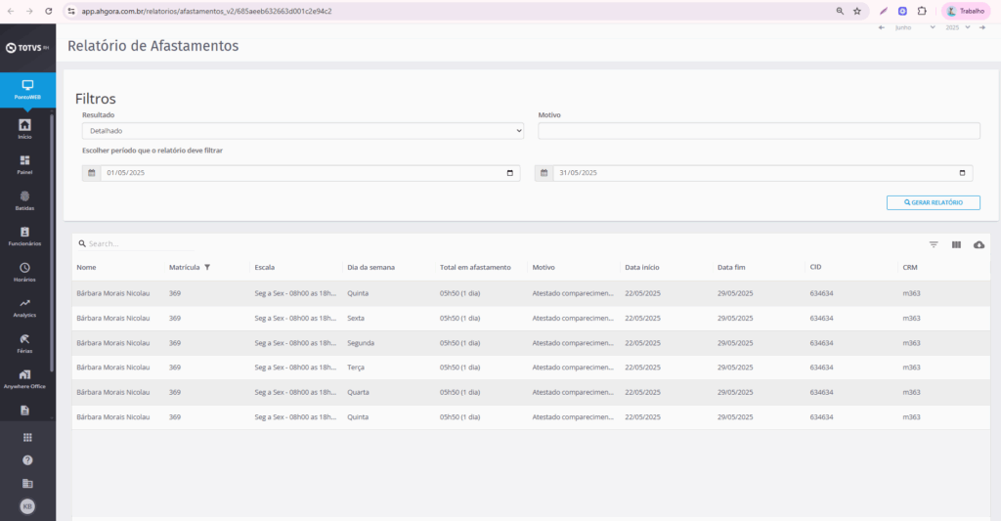The image size is (1001, 521).
Task: Go to Funcionários in the sidebar
Action: 24,236
